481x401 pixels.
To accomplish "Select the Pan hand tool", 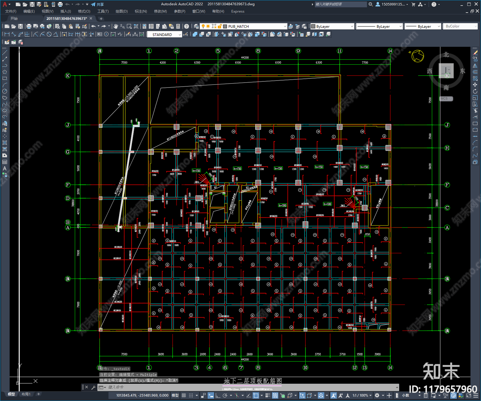I will pos(116,26).
